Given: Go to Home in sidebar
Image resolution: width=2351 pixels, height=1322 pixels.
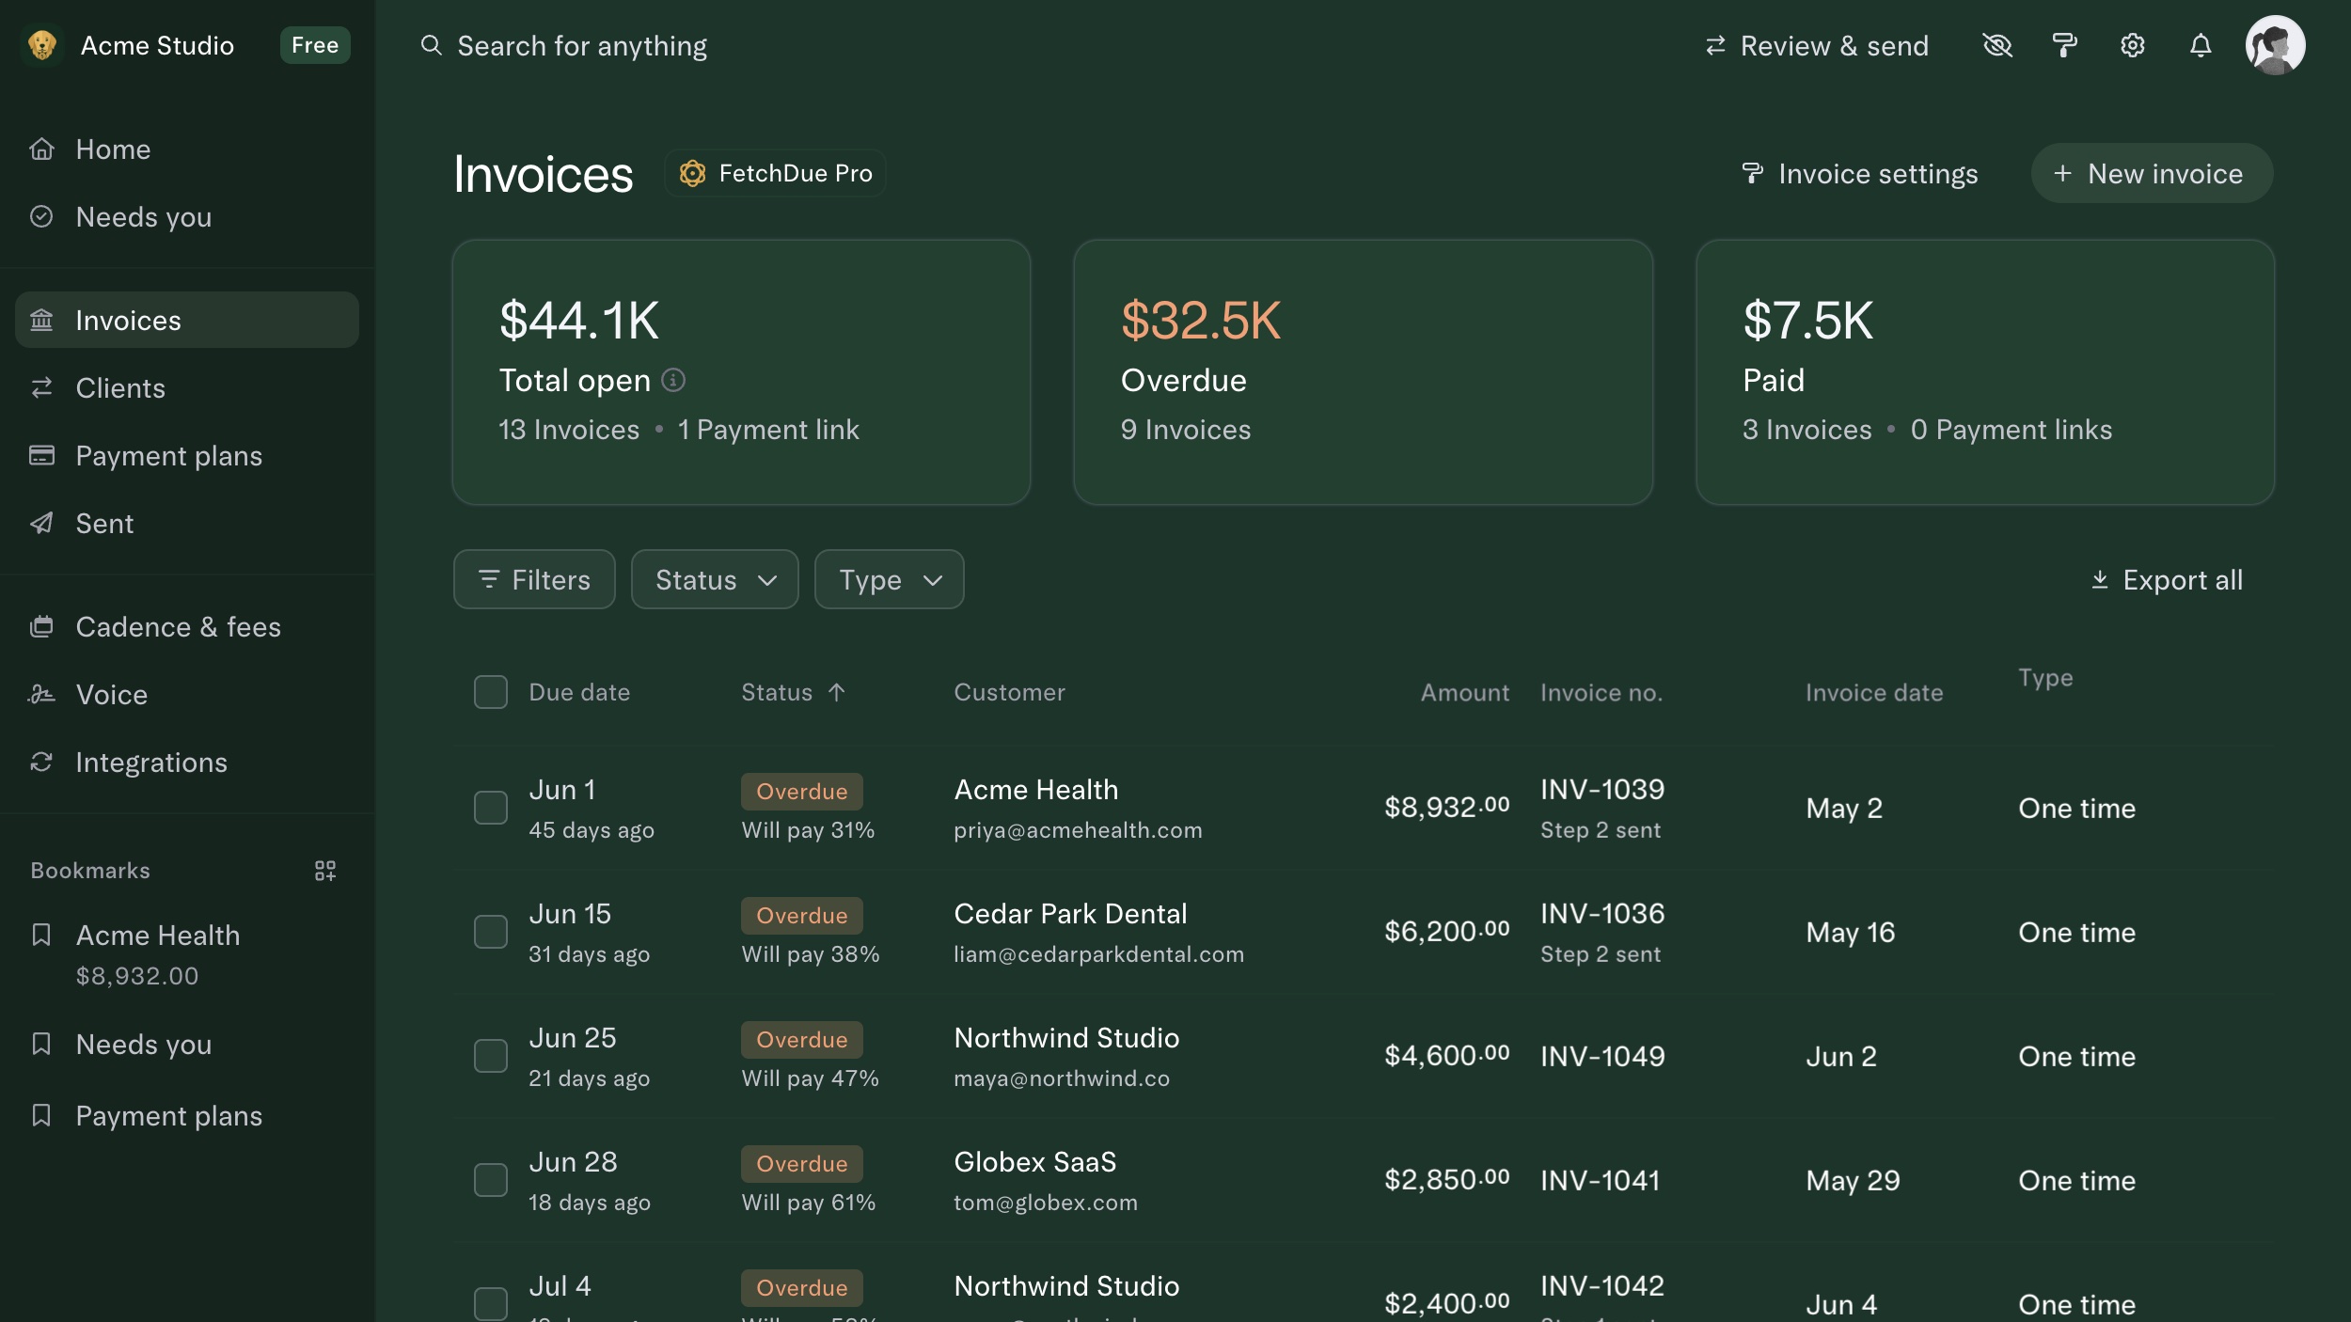Looking at the screenshot, I should (x=186, y=149).
